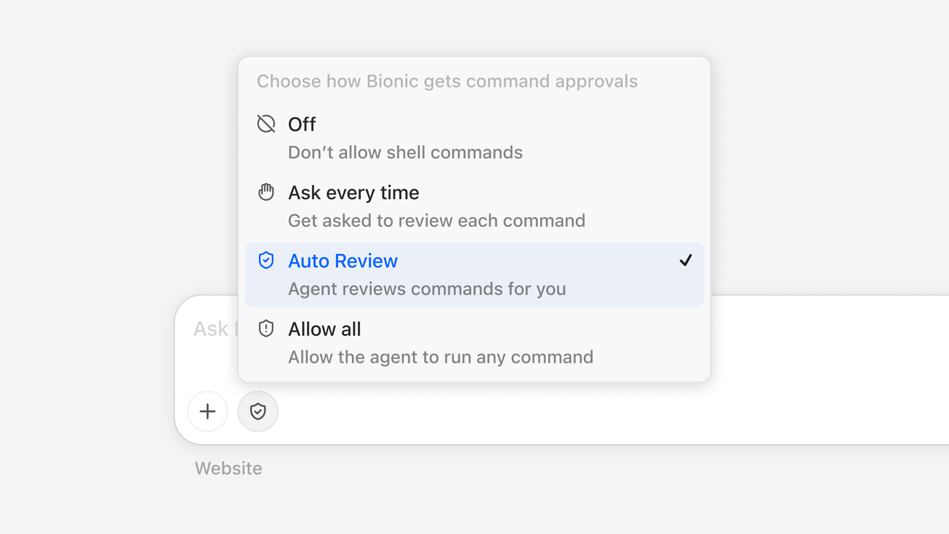Click the command approvals header text
This screenshot has width=949, height=534.
pyautogui.click(x=447, y=81)
